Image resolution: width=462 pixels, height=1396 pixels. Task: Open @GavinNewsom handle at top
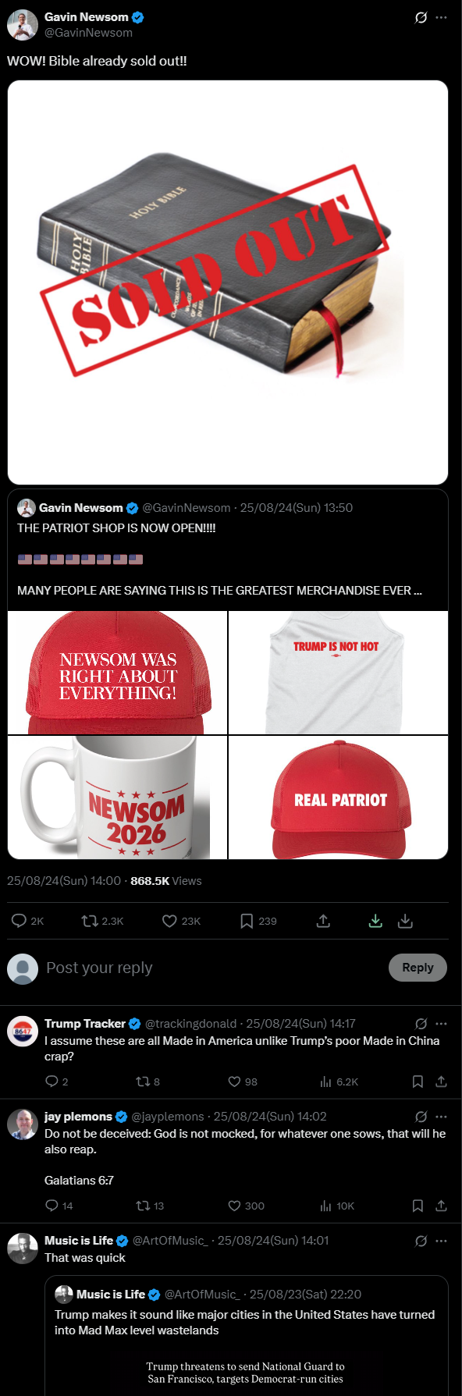pos(88,33)
